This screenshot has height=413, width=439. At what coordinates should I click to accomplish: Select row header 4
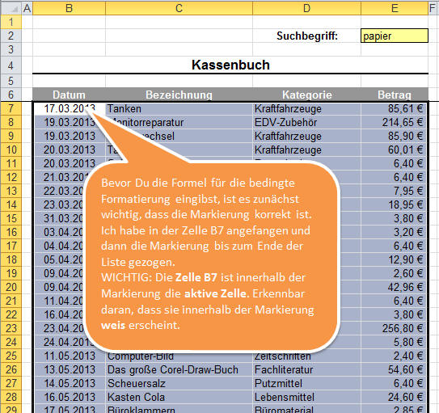click(x=11, y=65)
